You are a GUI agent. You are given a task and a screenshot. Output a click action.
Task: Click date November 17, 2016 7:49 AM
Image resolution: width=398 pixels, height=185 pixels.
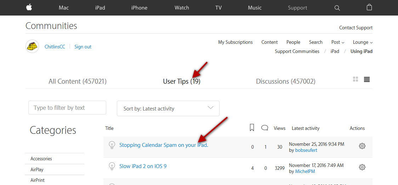316,166
